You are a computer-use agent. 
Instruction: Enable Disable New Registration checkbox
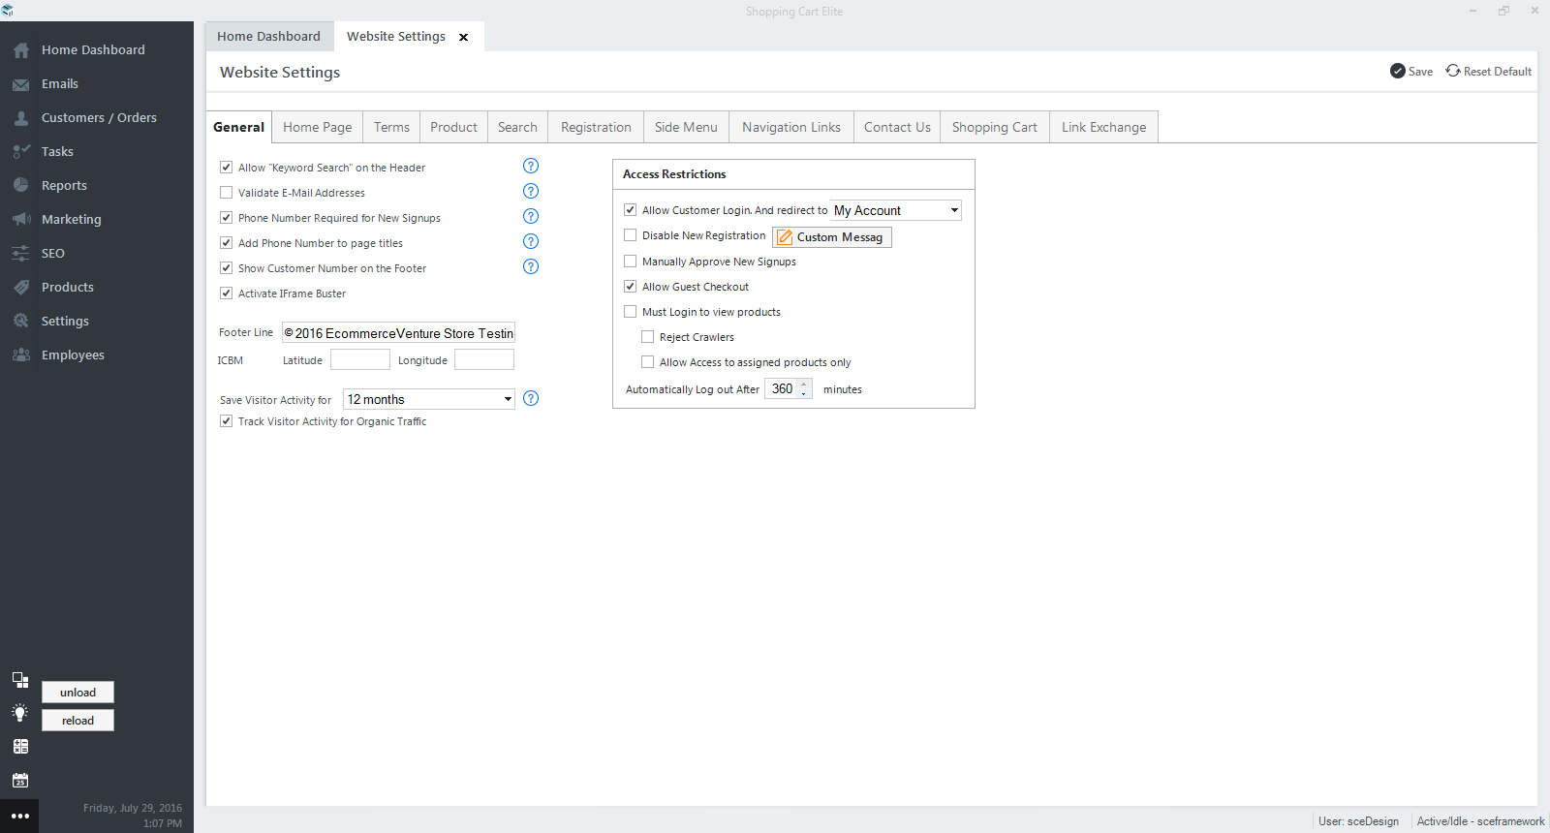click(631, 234)
